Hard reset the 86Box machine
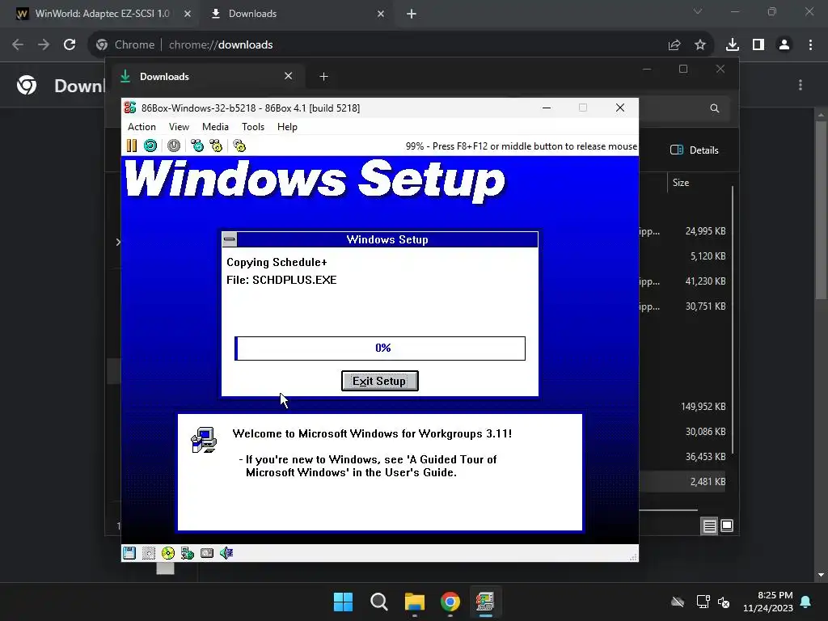 point(150,146)
